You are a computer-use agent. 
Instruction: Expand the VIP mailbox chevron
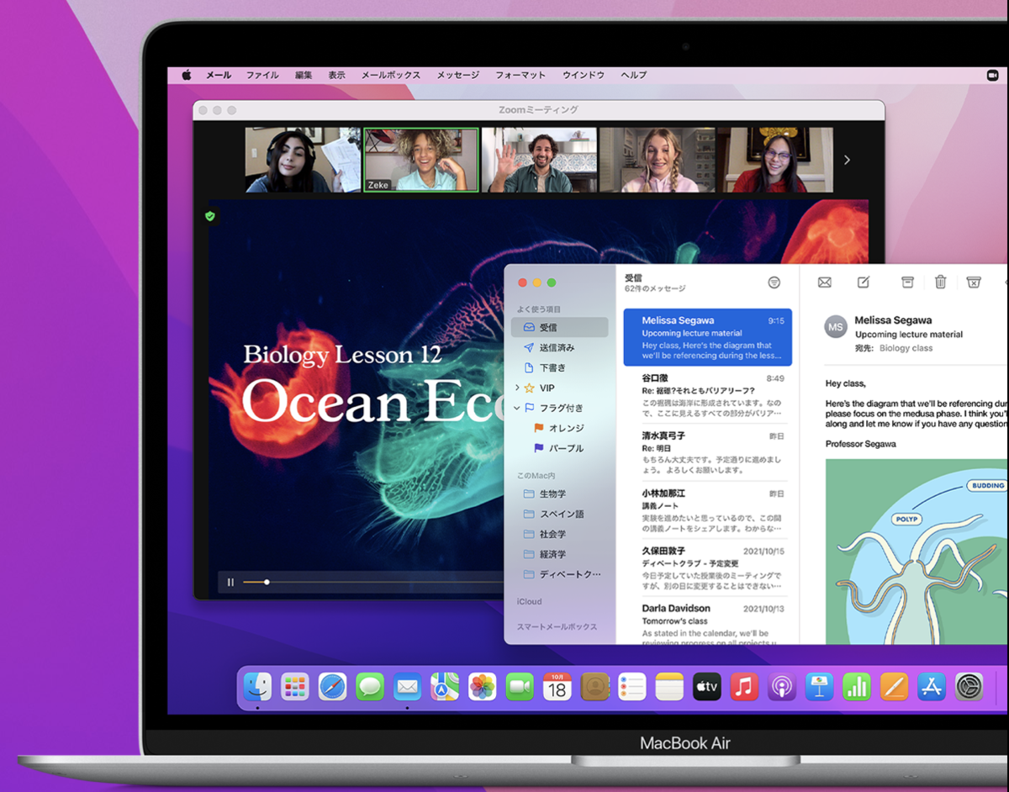click(x=517, y=388)
